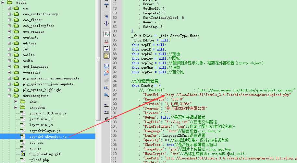Toggle Highlight Invalid Code button
The image size is (297, 163).
pos(106,41)
